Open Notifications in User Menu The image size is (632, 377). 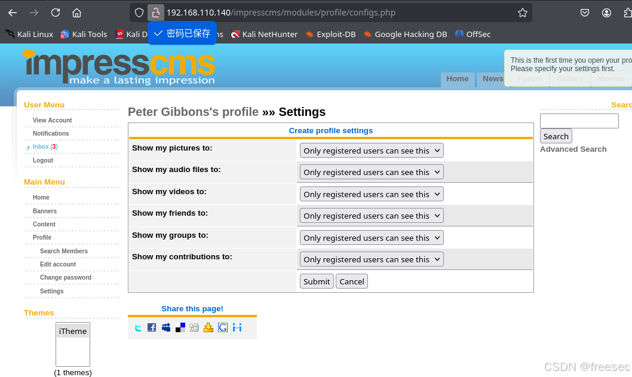coord(51,133)
